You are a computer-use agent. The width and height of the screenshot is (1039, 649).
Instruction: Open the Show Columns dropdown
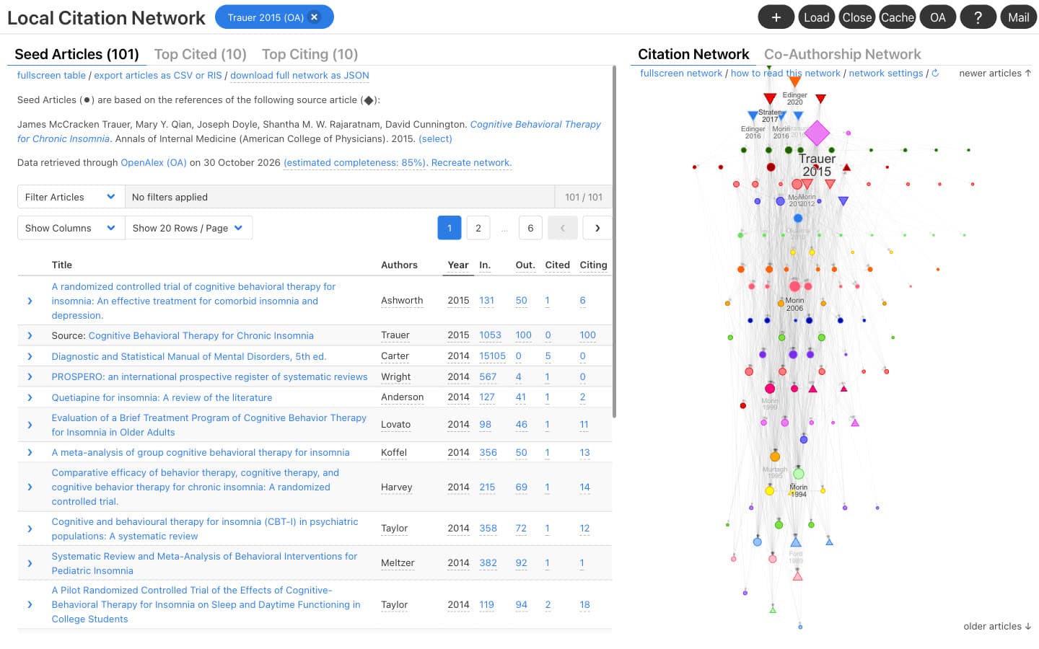[x=71, y=228]
